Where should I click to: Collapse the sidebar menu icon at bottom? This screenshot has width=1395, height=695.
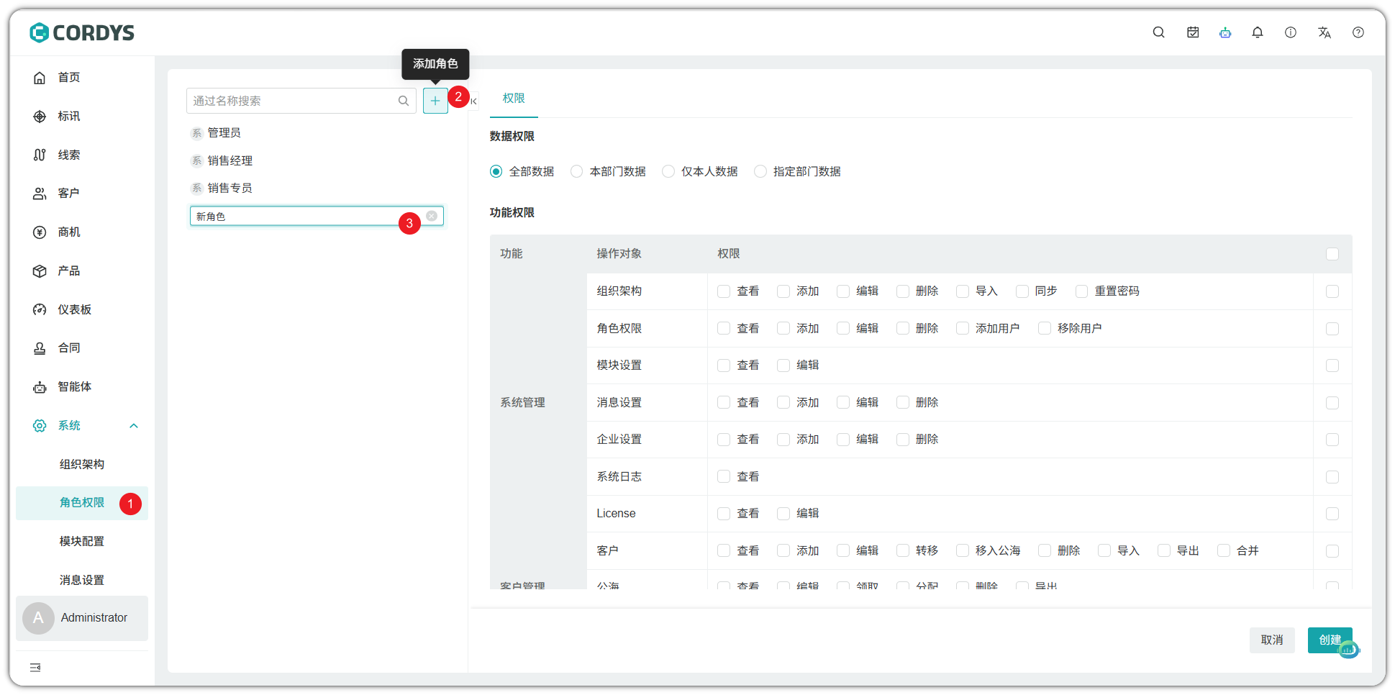coord(35,668)
